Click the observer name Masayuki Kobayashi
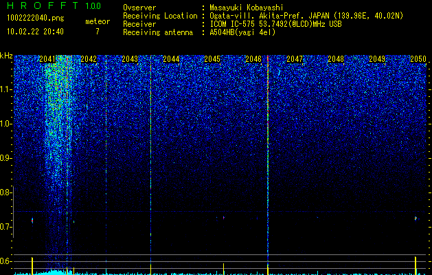 (247, 8)
